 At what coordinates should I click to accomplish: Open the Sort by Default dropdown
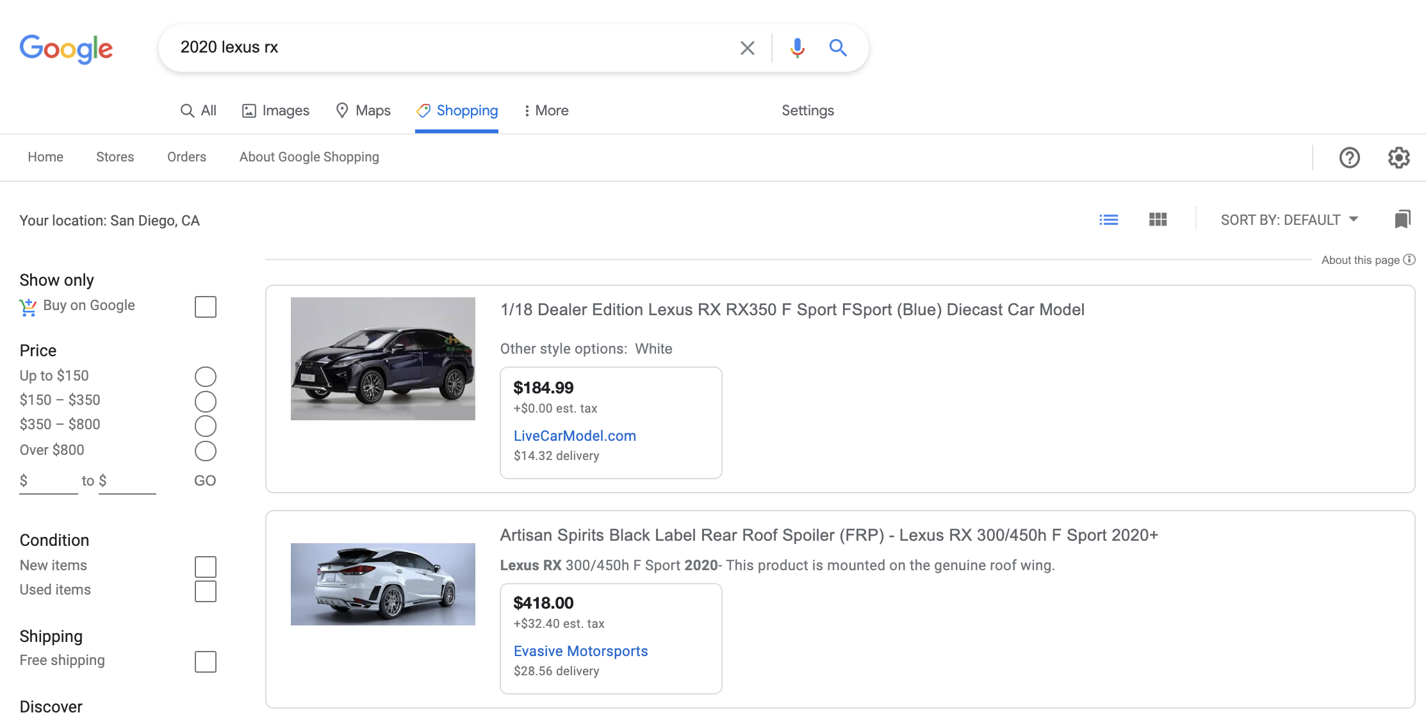click(x=1289, y=219)
